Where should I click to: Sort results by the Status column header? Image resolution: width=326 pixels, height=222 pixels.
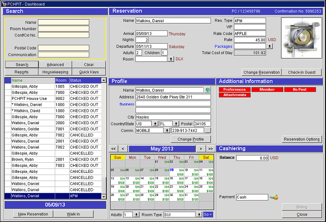pos(85,80)
